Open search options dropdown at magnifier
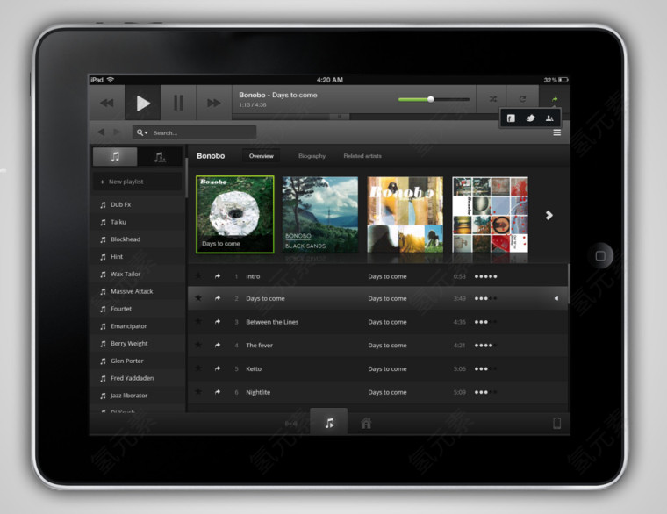The height and width of the screenshot is (514, 667). [x=142, y=132]
